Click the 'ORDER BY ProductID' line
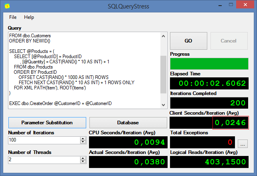Screen dimensions: 257x176 pyautogui.click(x=35, y=72)
